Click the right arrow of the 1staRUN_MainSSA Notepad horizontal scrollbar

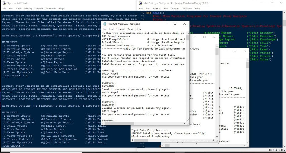184,123
